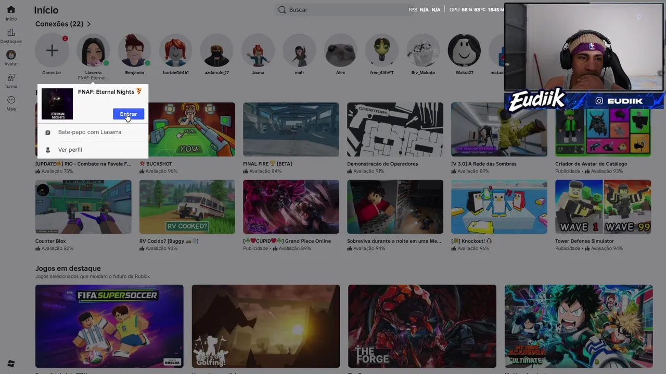
Task: Open the Início home sidebar icon
Action: [11, 10]
